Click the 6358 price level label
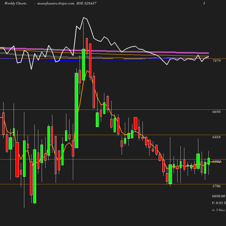 click(217, 137)
